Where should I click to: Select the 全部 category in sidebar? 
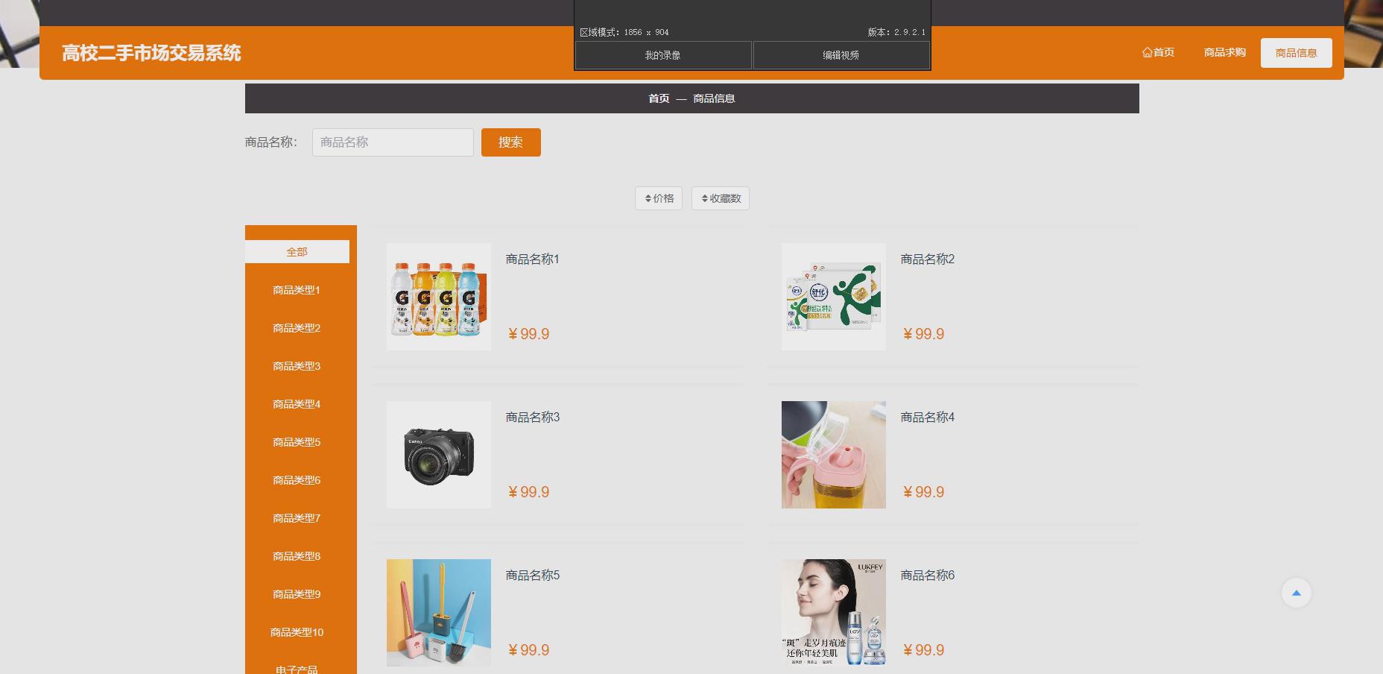tap(297, 252)
